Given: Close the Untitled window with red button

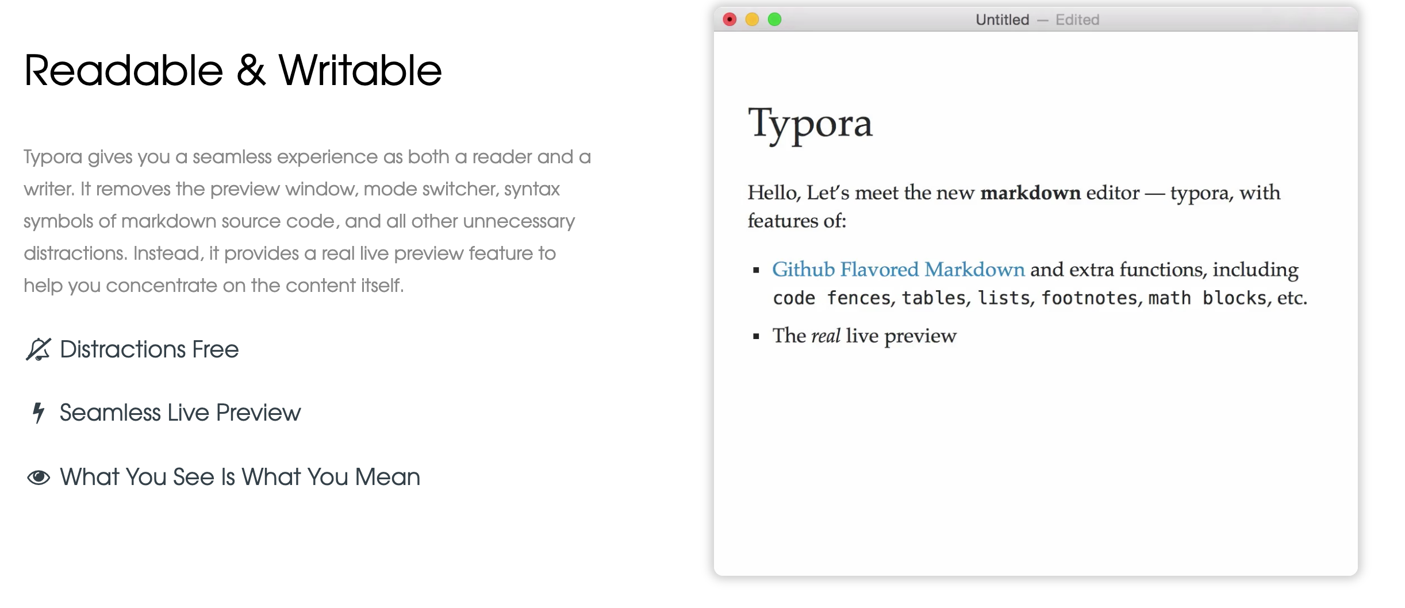Looking at the screenshot, I should 730,20.
